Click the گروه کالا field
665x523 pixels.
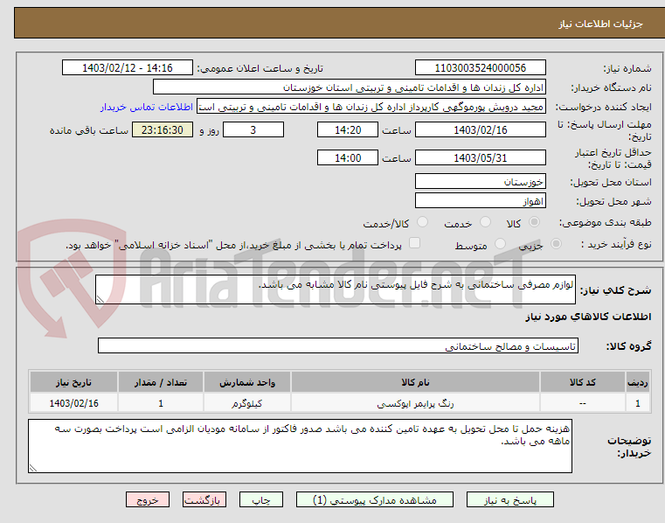(x=338, y=346)
